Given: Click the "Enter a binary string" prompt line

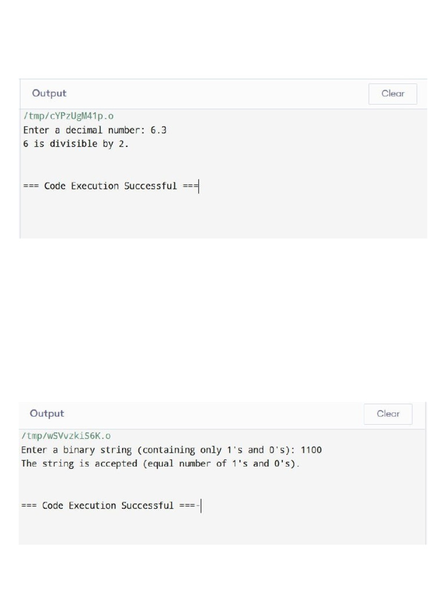Looking at the screenshot, I should pyautogui.click(x=157, y=450).
